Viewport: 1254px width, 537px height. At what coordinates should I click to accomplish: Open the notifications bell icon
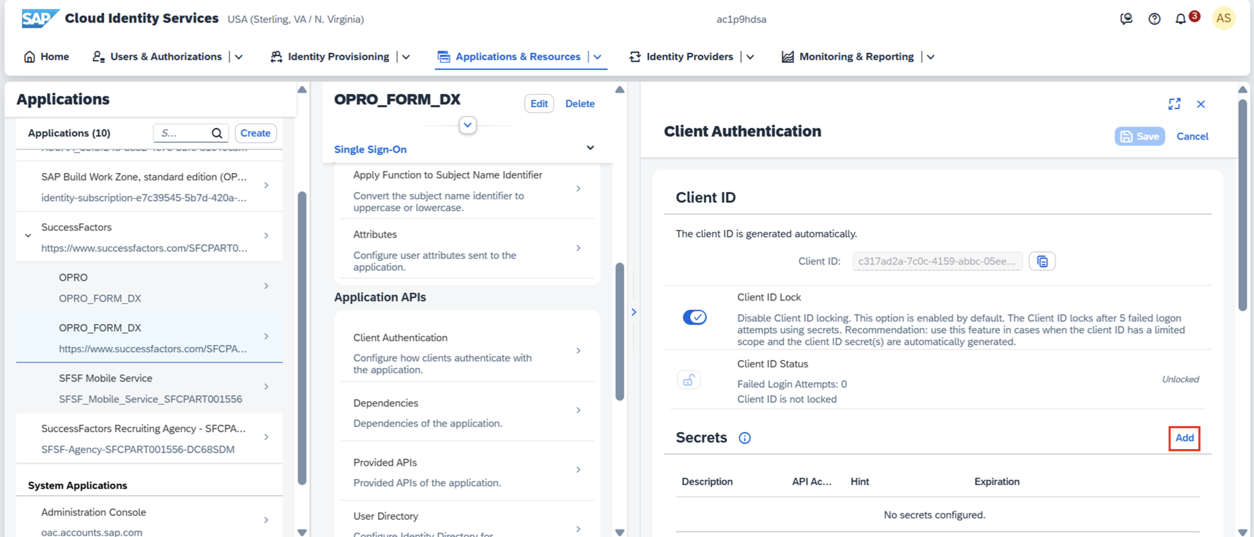pyautogui.click(x=1180, y=19)
